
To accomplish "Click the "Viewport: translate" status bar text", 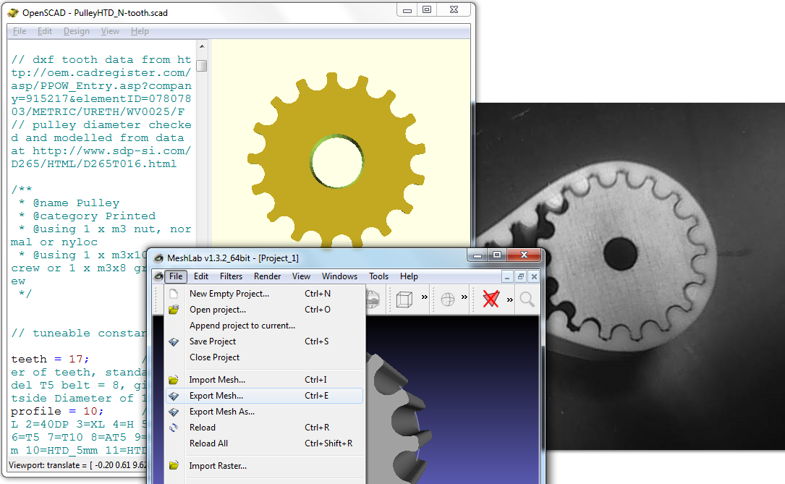I will 78,465.
